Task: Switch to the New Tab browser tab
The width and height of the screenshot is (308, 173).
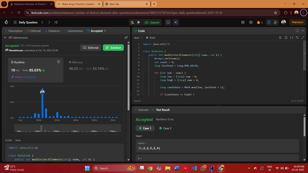Action: pos(127,4)
